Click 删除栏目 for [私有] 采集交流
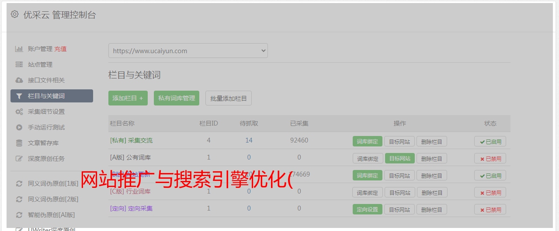Image resolution: width=559 pixels, height=231 pixels. (x=432, y=141)
